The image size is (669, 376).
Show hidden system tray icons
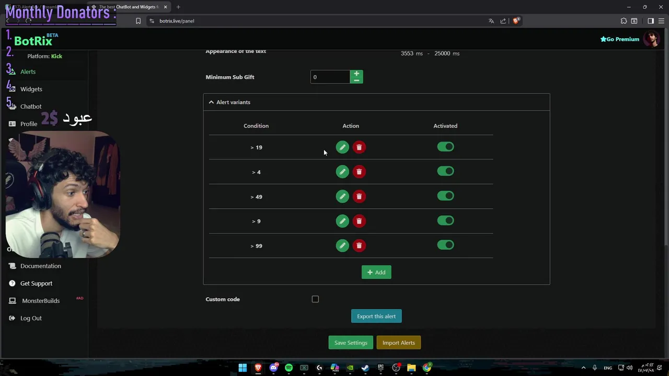click(583, 368)
